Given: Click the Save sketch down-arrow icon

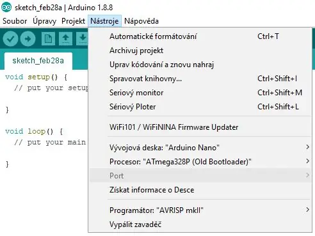Looking at the screenshot, I should [x=83, y=38].
